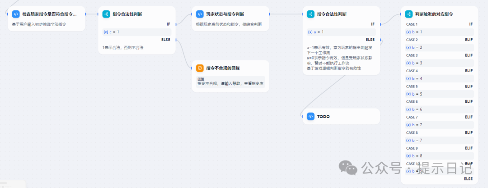Click the 指令不合规，请输入帮助 reply text
Viewport: 488px width, 188px height.
(230, 84)
